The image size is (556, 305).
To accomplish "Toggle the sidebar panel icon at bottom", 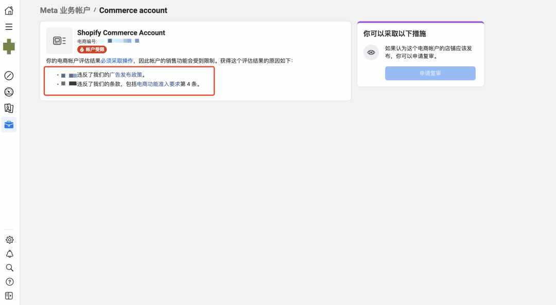I will pyautogui.click(x=9, y=296).
